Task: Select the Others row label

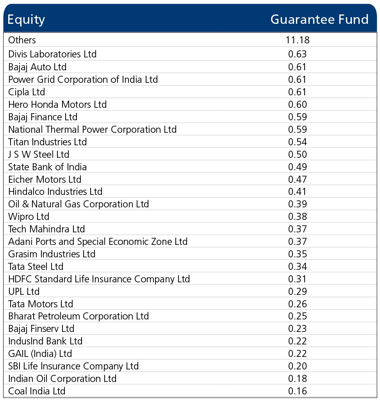Action: [22, 40]
